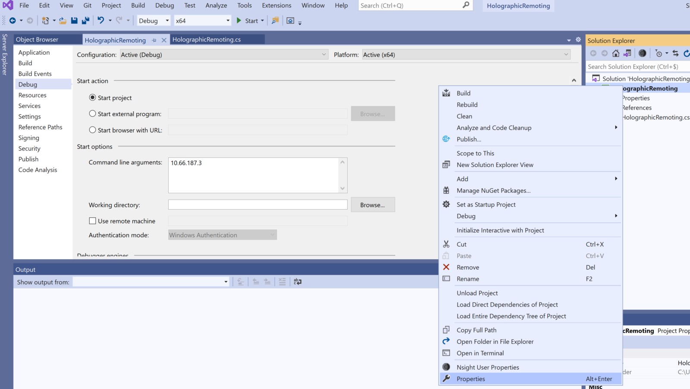The width and height of the screenshot is (690, 389).
Task: Open the Configuration Active (Debug) dropdown
Action: 223,55
